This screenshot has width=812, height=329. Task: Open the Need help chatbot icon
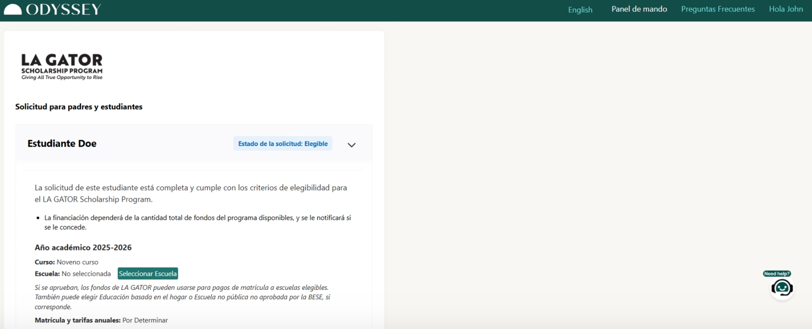coord(782,288)
